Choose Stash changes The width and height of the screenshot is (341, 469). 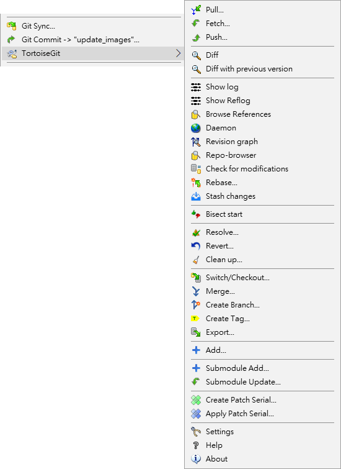[263, 196]
